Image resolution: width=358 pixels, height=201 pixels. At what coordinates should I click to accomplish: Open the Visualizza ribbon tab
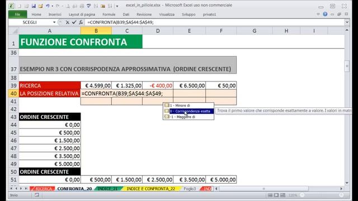(167, 15)
